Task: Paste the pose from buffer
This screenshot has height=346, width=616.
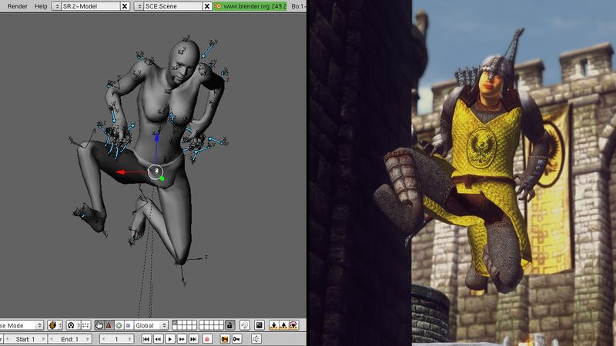Action: [283, 325]
